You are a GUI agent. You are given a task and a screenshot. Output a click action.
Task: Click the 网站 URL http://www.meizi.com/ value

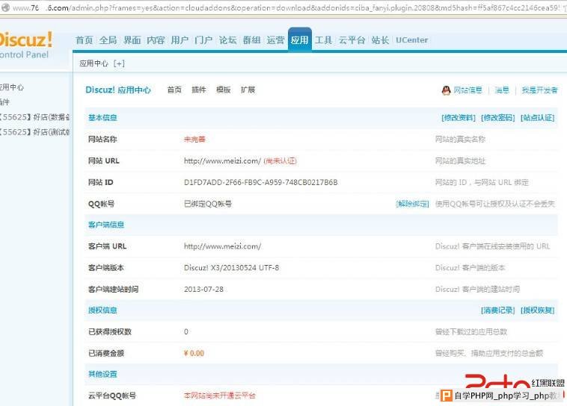point(222,161)
